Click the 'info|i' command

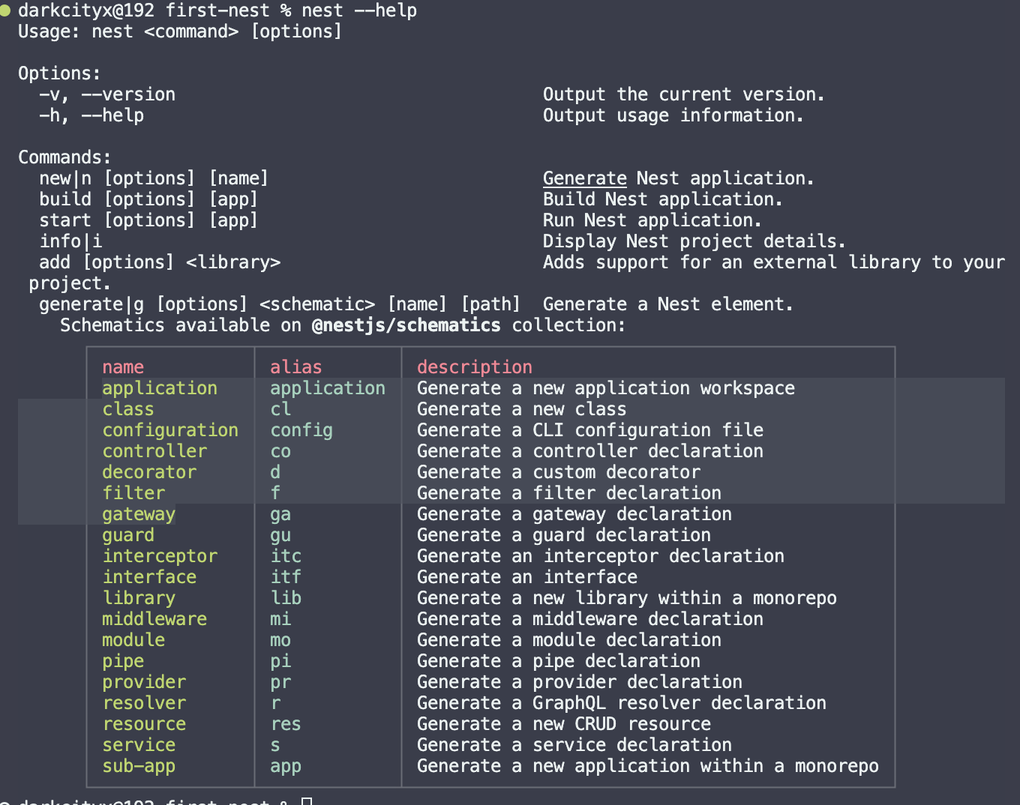(70, 241)
